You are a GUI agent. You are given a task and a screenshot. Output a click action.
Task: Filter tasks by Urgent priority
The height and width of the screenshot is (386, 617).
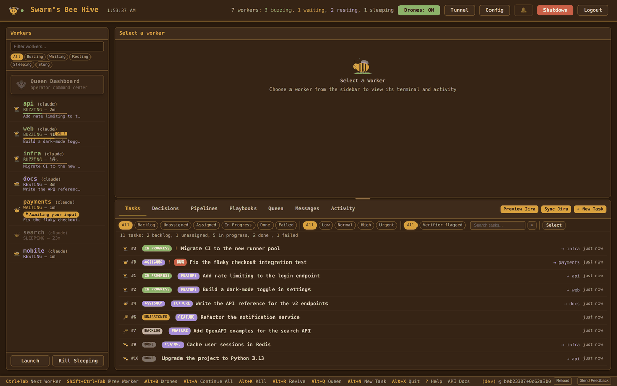[387, 225]
